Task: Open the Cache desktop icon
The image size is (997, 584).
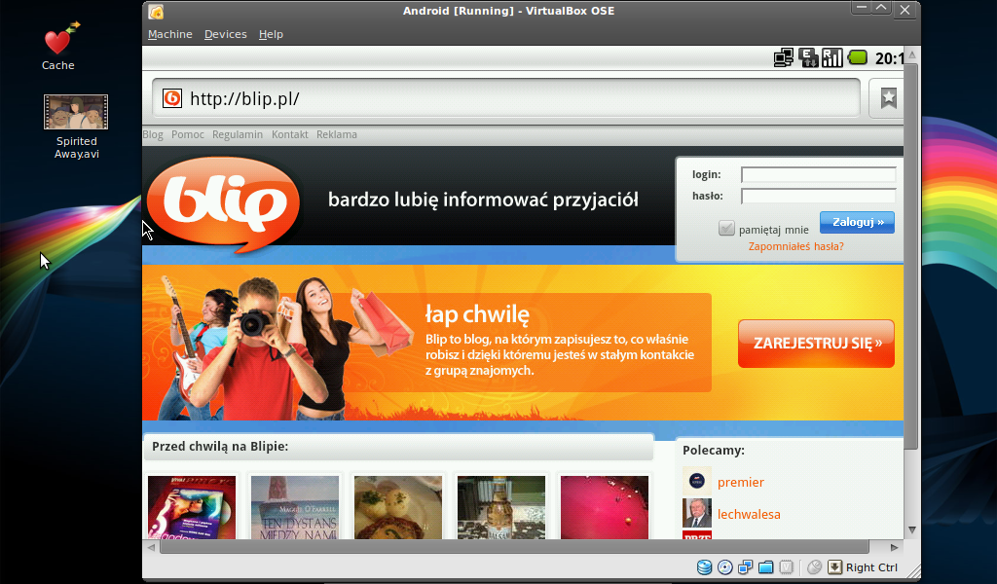Action: click(58, 42)
